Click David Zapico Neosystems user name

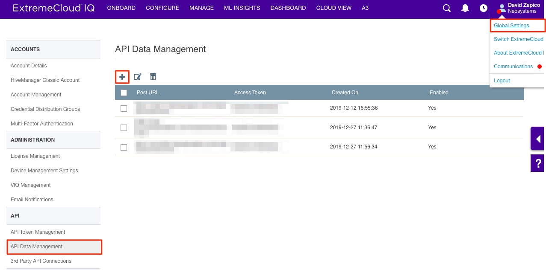[x=524, y=8]
